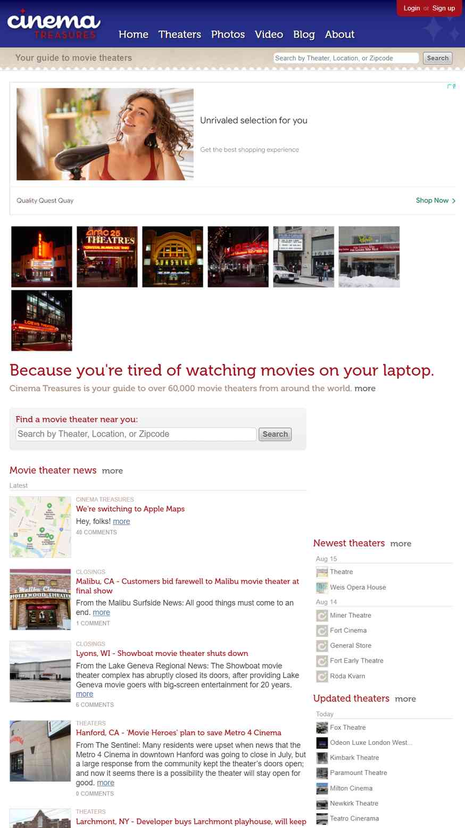Viewport: 465px width, 828px height.
Task: Click the Fox Theatre small thumbnail icon
Action: 322,727
